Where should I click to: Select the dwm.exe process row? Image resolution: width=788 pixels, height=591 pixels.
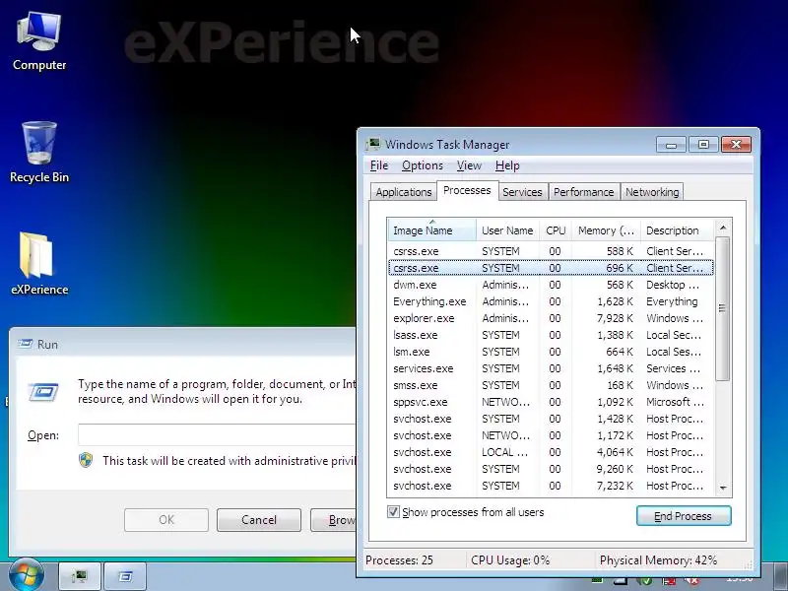pos(551,285)
